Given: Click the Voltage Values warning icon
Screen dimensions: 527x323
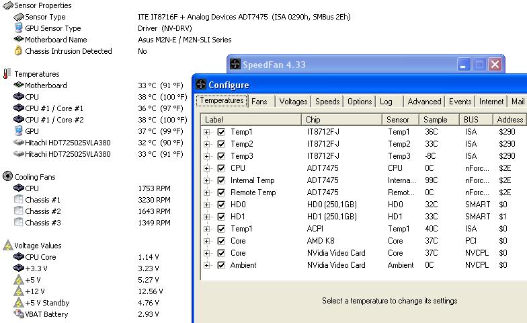Looking at the screenshot, I should coord(8,245).
